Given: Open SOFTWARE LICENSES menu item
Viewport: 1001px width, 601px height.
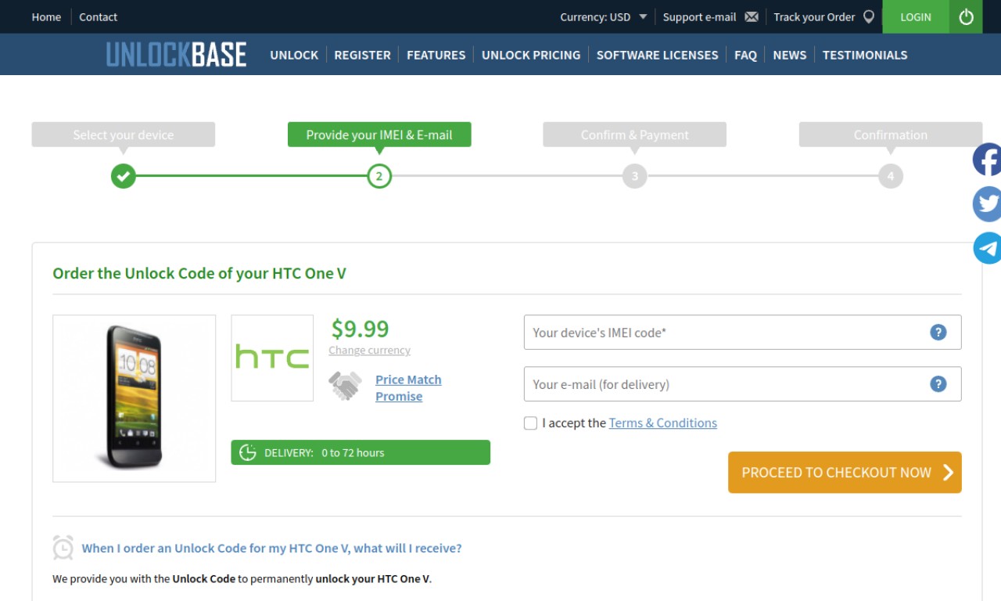Looking at the screenshot, I should pyautogui.click(x=657, y=55).
